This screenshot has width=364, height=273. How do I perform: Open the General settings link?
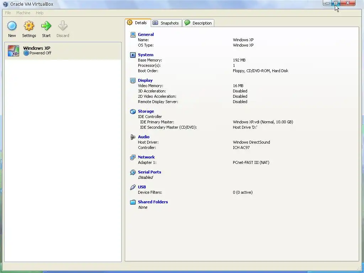pyautogui.click(x=146, y=34)
